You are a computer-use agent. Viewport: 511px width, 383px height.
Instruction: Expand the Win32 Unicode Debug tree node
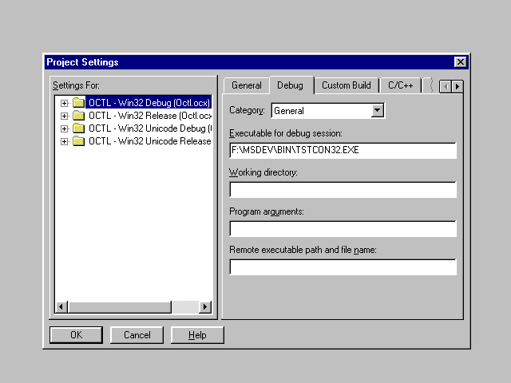tap(65, 128)
